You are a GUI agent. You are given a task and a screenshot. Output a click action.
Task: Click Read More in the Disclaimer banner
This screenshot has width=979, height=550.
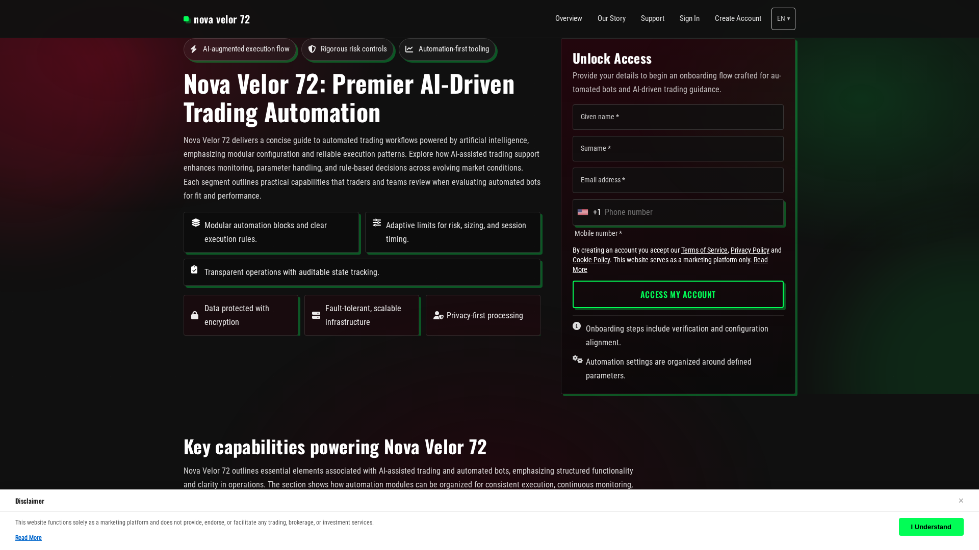29,538
